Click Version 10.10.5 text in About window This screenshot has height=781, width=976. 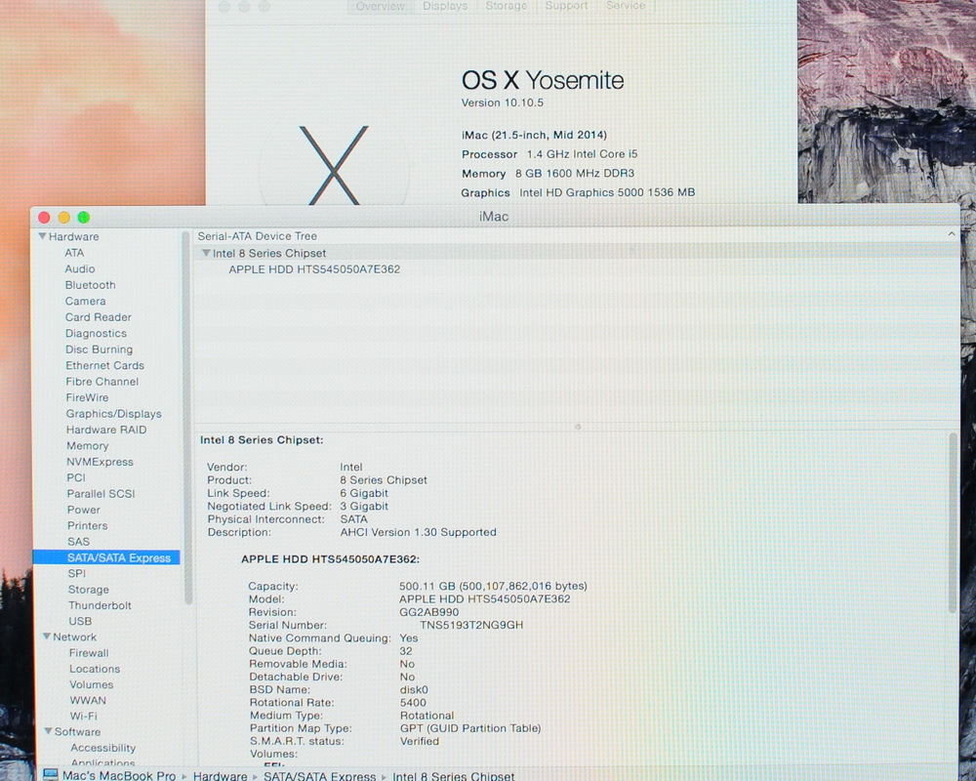[503, 103]
